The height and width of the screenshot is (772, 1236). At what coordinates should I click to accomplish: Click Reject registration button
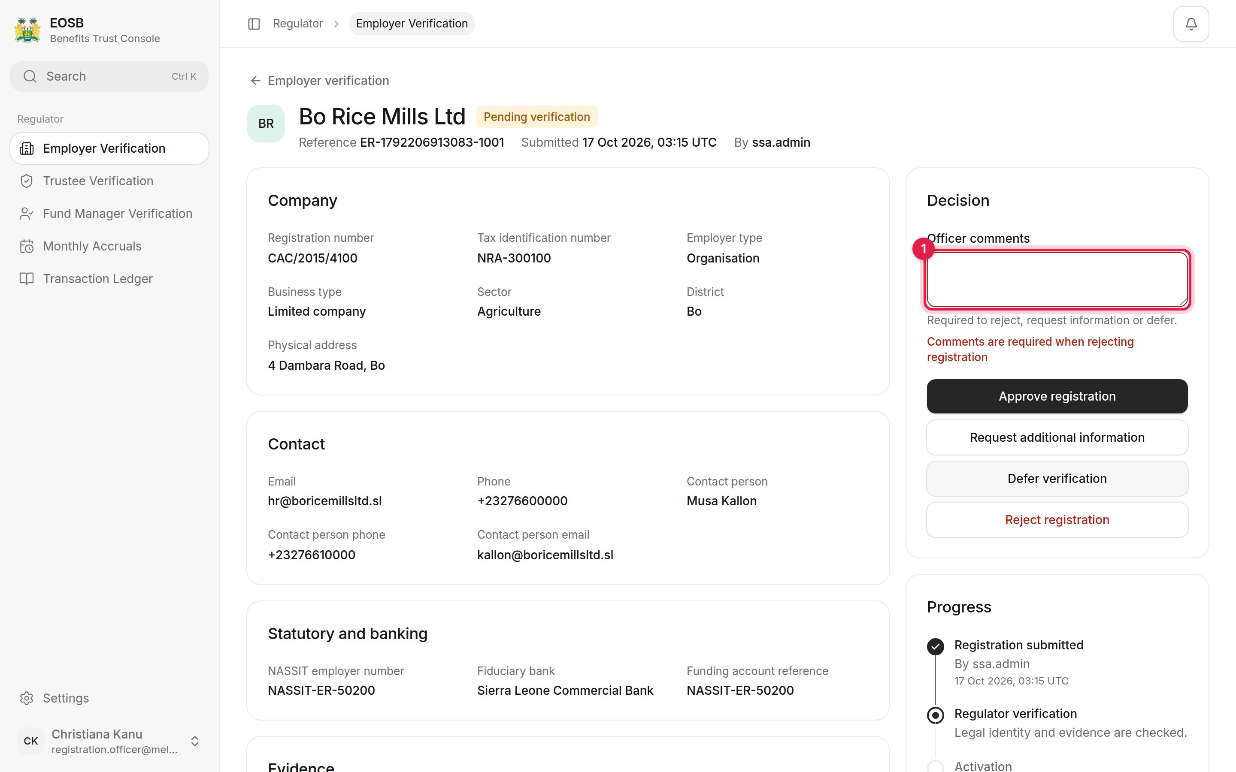point(1057,520)
